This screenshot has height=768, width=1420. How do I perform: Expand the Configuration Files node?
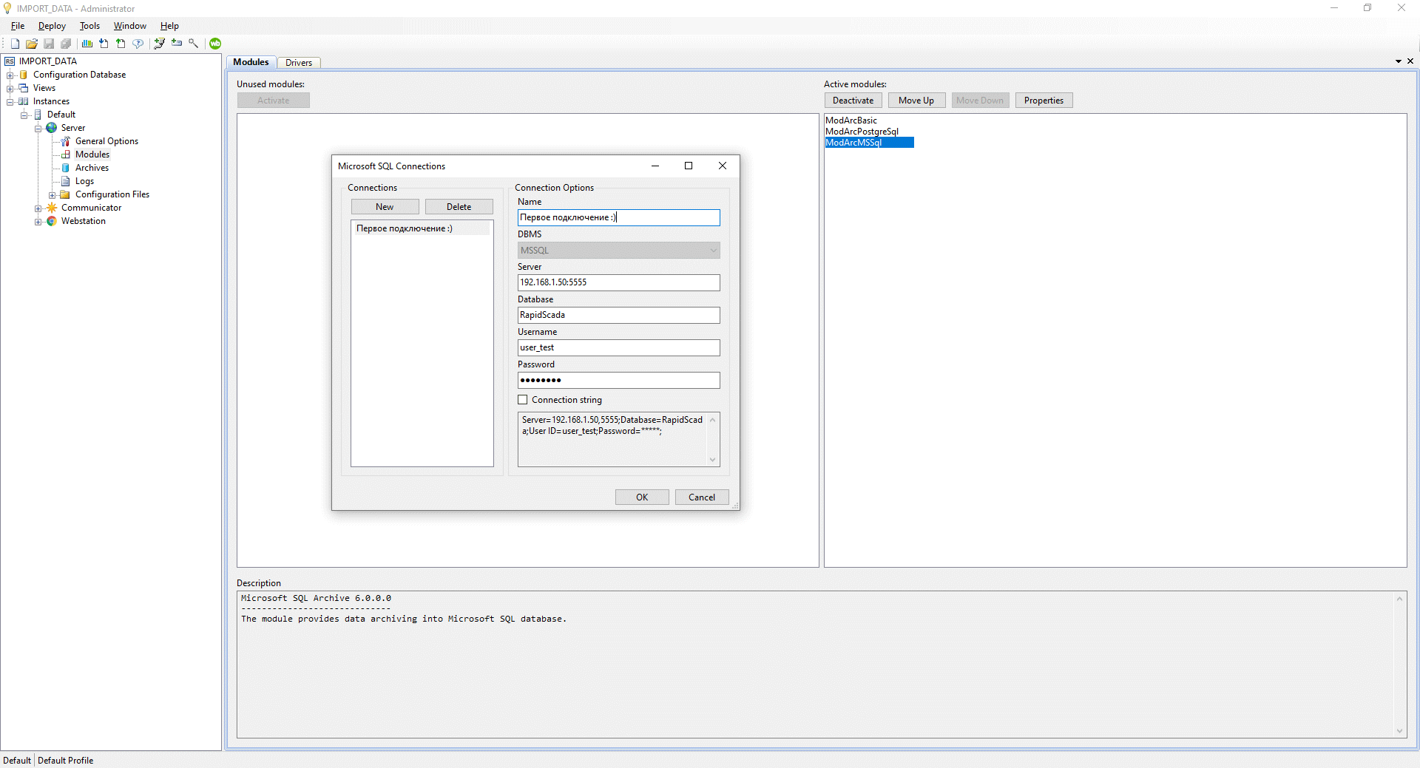53,194
